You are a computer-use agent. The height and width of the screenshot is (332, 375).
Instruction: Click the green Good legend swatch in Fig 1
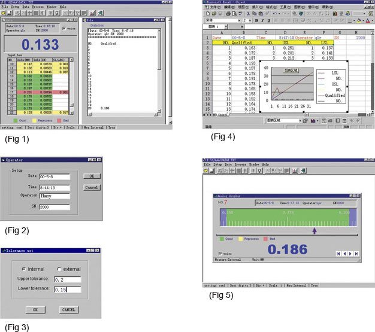[16, 121]
